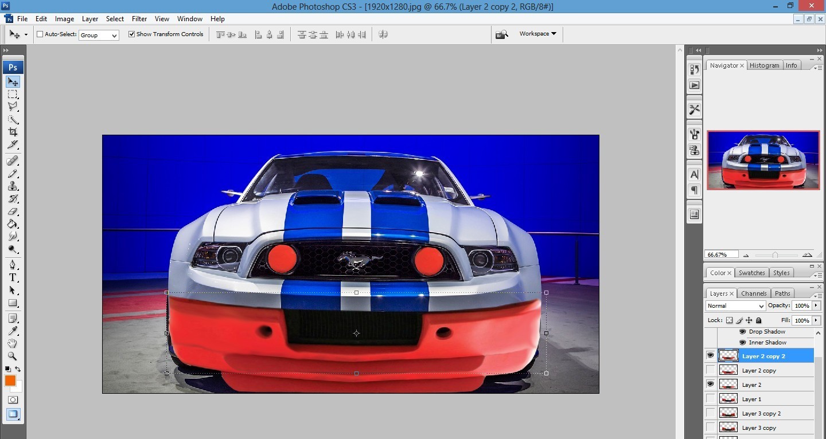This screenshot has width=826, height=439.
Task: Show Layer 3 copy 2 visibility
Action: coord(711,413)
